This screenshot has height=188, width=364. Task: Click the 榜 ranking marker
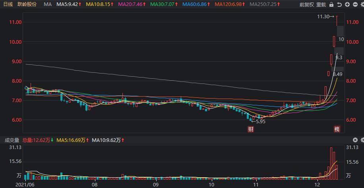point(337,129)
